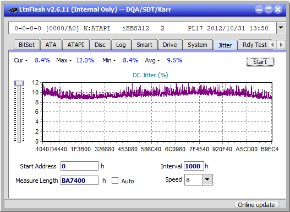290x212 pixels.
Task: Click the Measure Length field
Action: 79,181
